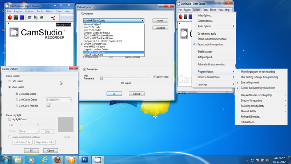The height and width of the screenshot is (164, 291).
Task: Open the Effects menu in left CamStudio window
Action: pos(49,11)
